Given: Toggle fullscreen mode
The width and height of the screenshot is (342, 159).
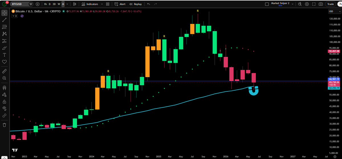Looking at the screenshot, I should point(314,4).
